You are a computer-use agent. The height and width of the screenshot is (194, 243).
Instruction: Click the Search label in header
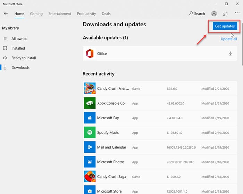(200, 14)
